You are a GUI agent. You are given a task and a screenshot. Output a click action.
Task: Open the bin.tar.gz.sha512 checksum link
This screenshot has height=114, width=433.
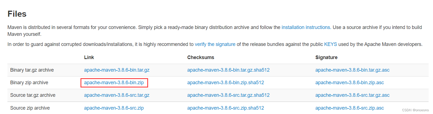tap(228, 70)
